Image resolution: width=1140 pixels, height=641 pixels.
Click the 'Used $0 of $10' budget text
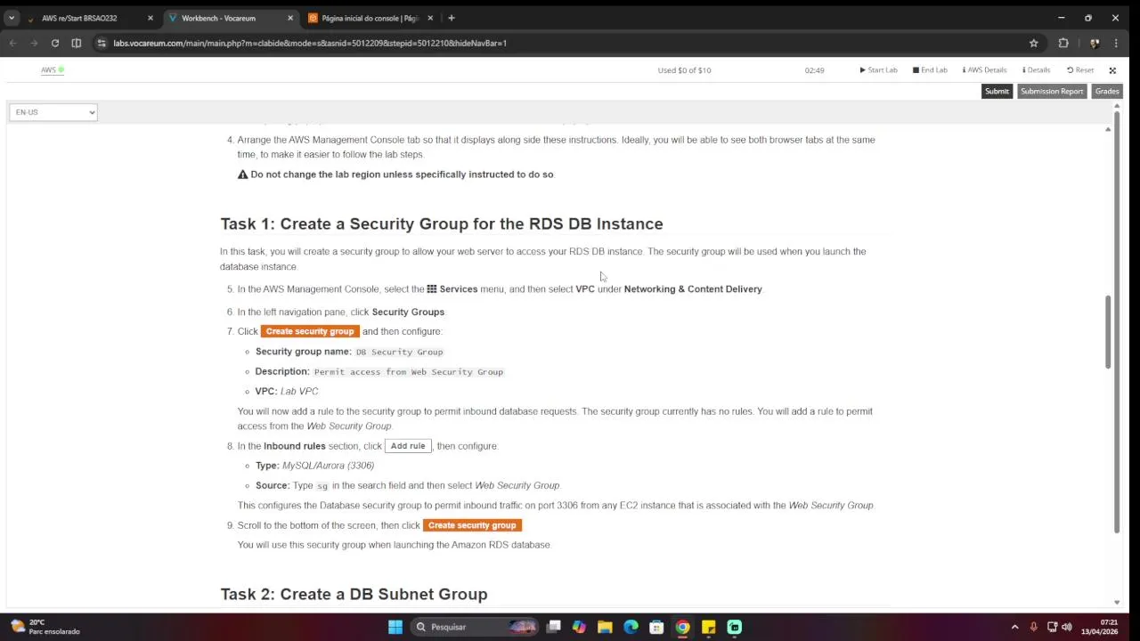[x=684, y=70]
